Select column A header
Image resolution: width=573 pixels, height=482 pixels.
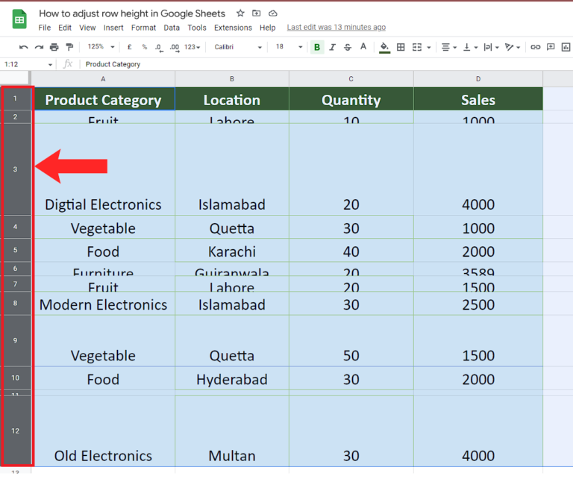point(103,79)
